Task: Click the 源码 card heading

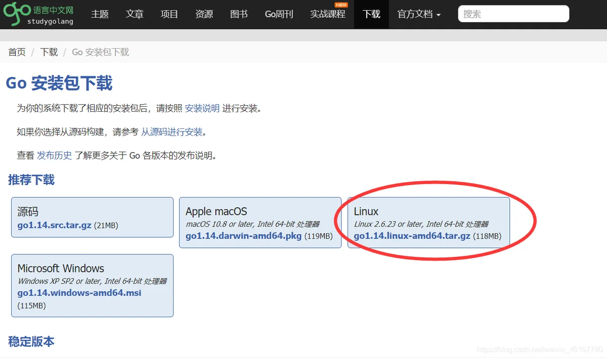Action: pos(28,212)
